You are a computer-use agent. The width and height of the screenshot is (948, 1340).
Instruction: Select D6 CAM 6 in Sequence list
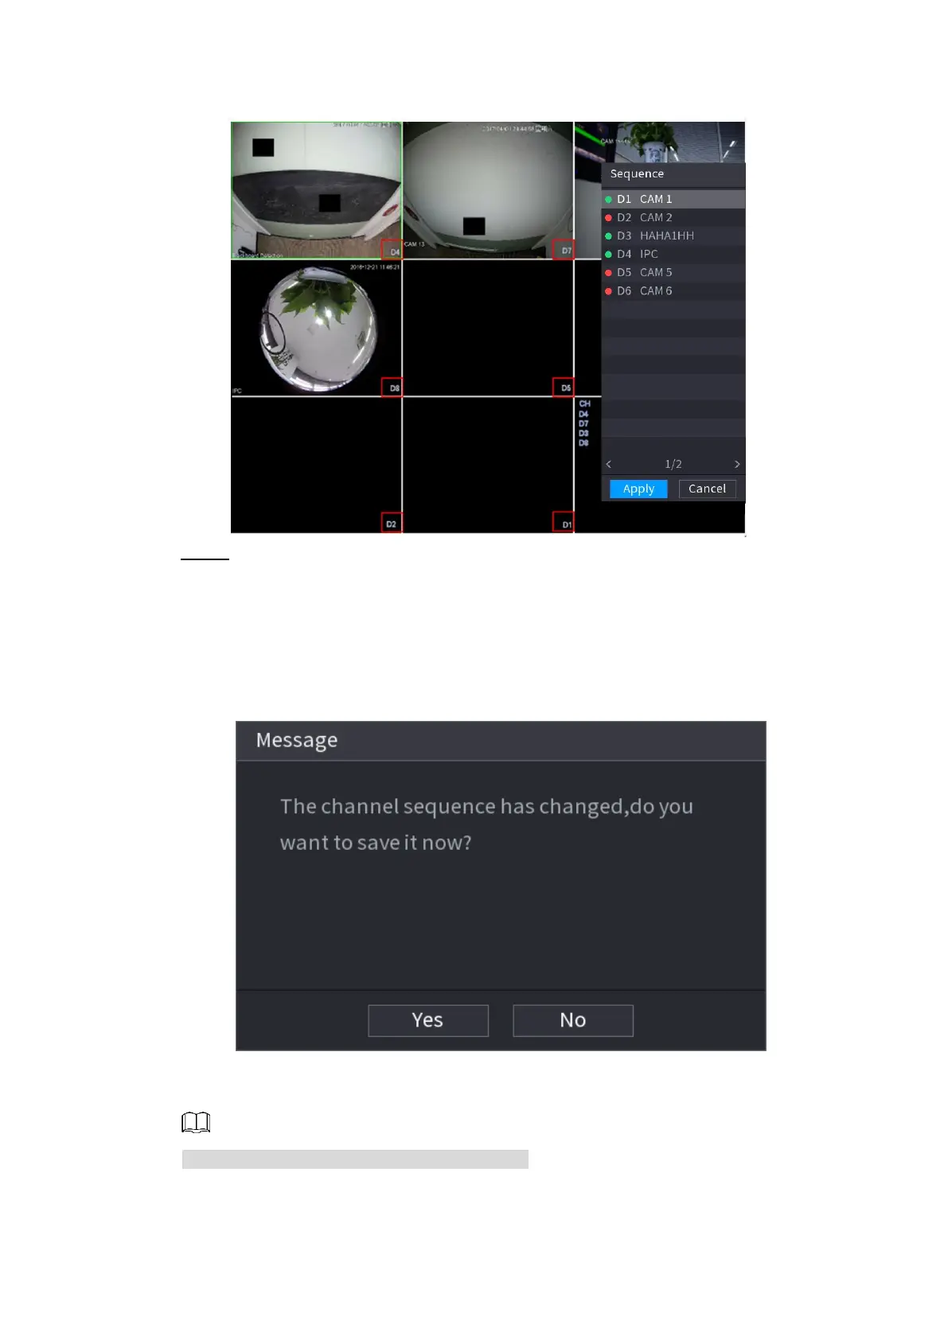tap(673, 290)
